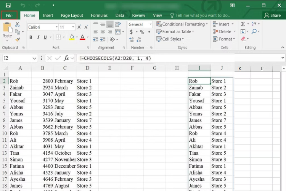Click the Sort & Filter icon
This screenshot has width=286, height=191.
coord(254,24)
